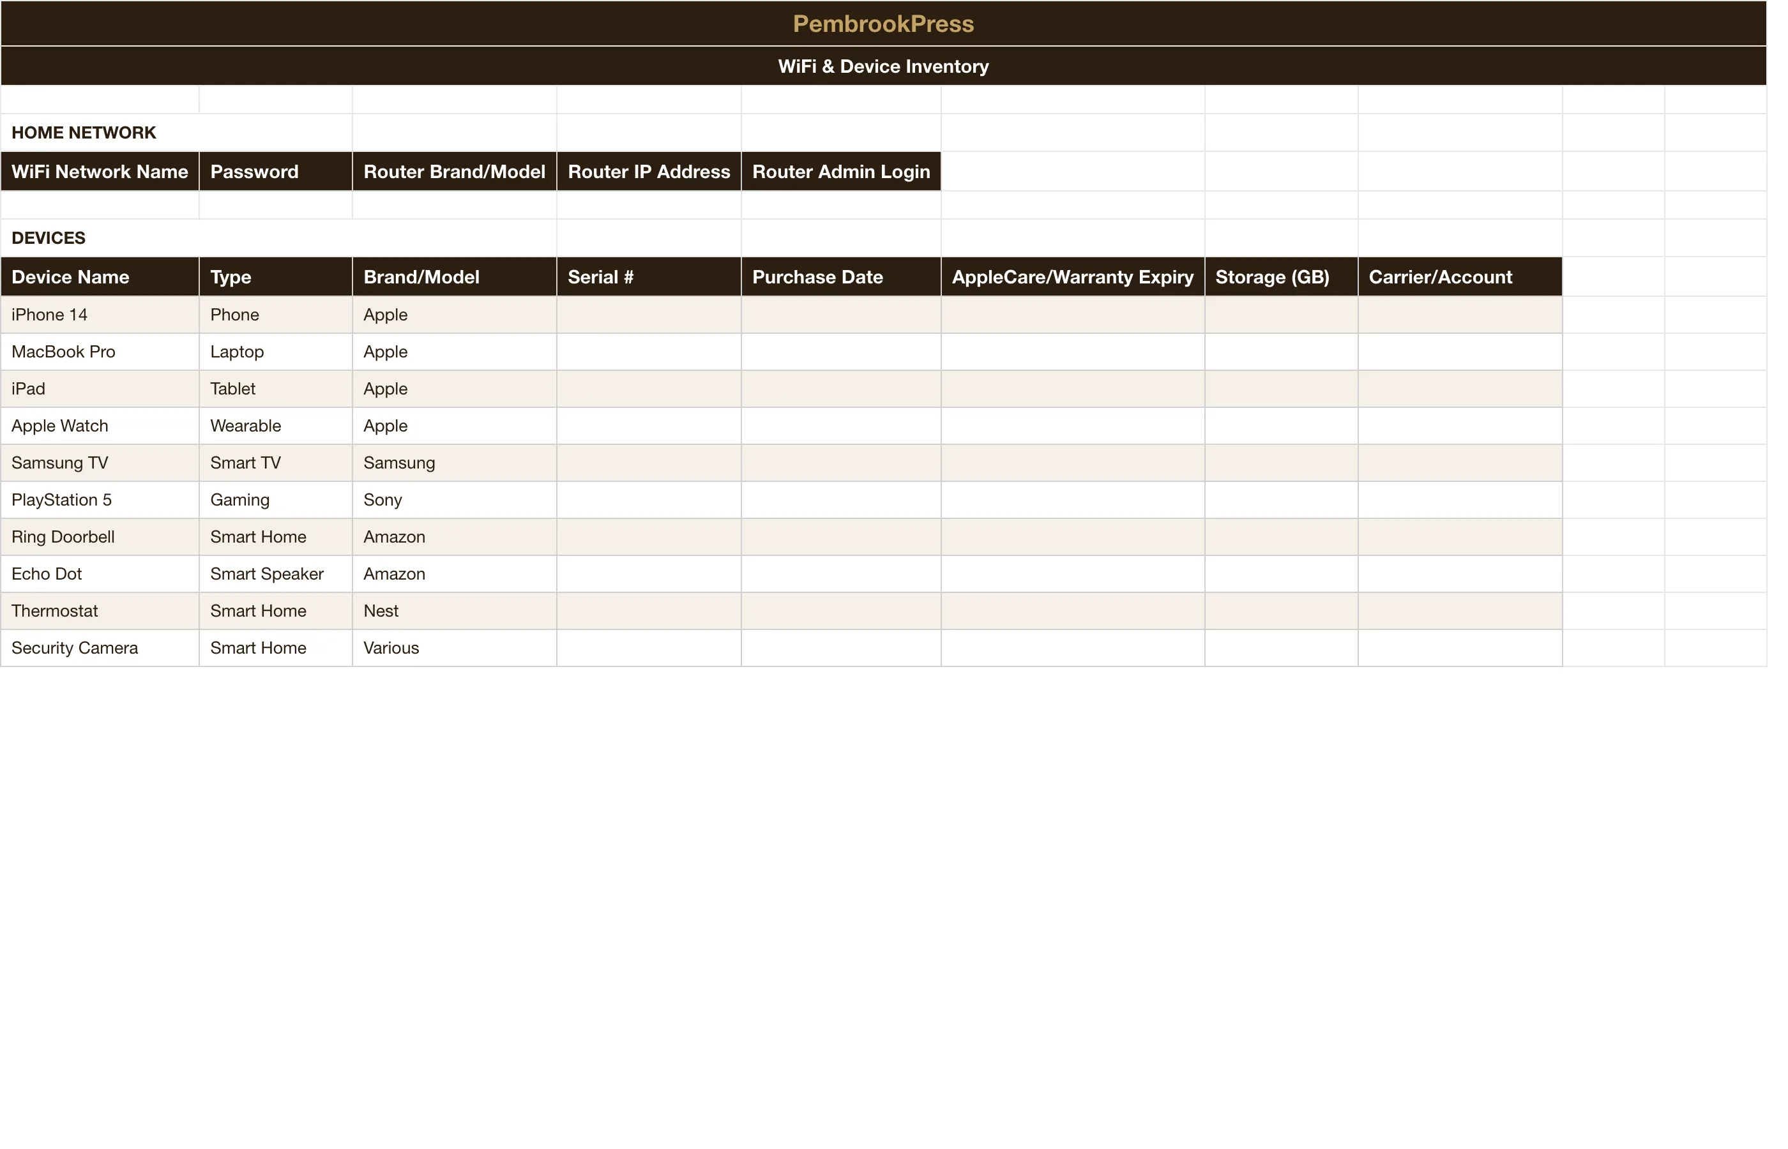Select the Sony brand cell
This screenshot has width=1788, height=1149.
tap(455, 500)
